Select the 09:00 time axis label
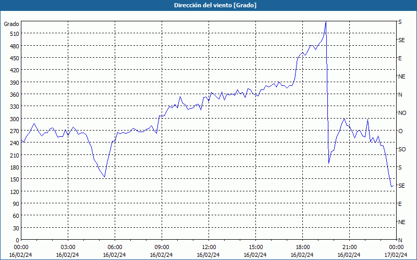The width and height of the screenshot is (417, 260). click(x=162, y=248)
